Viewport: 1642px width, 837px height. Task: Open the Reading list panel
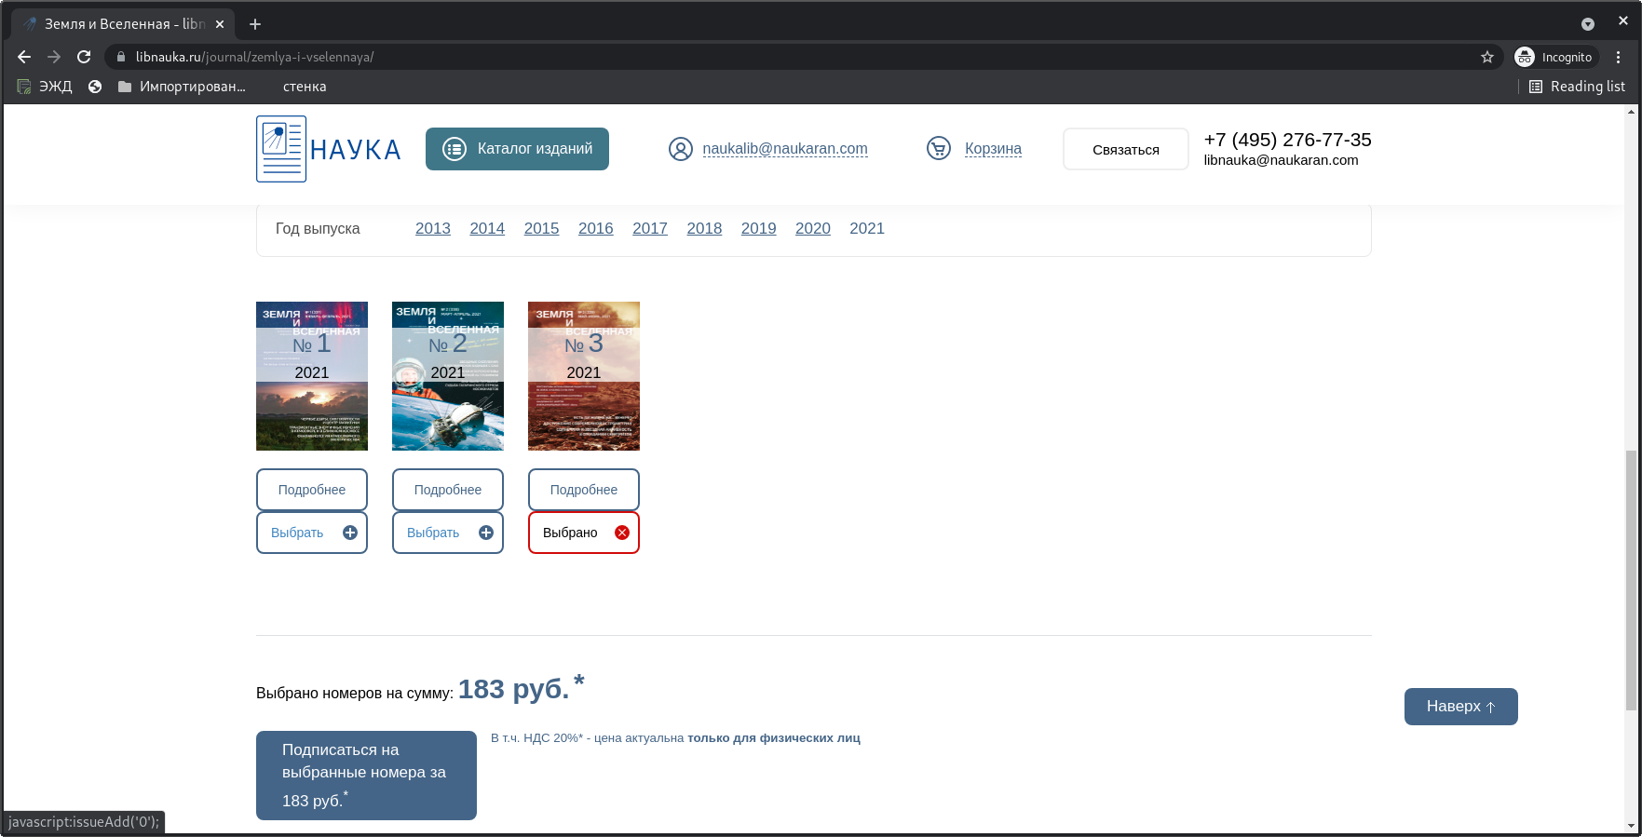coord(1577,87)
